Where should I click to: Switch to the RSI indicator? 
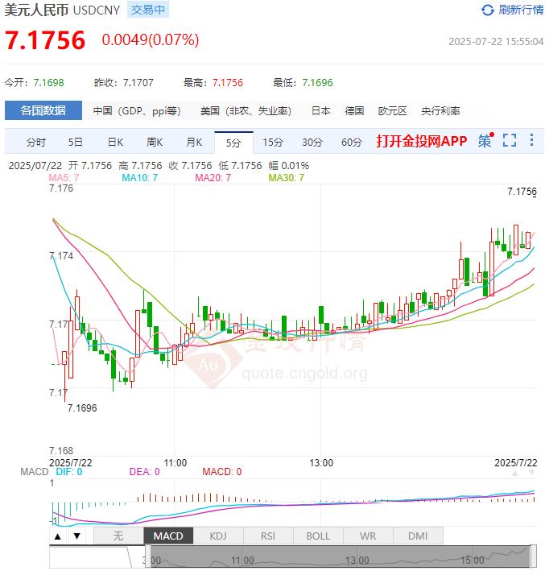pyautogui.click(x=268, y=536)
